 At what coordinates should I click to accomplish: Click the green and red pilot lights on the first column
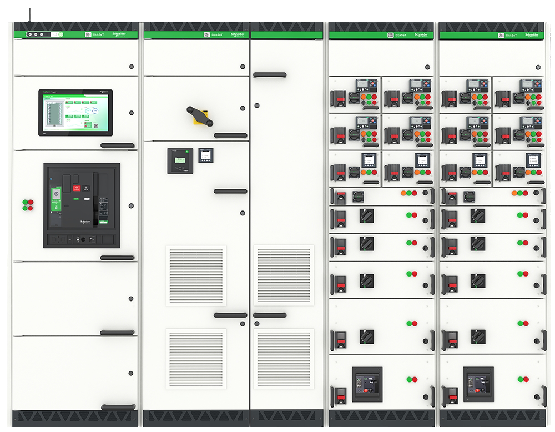pos(28,205)
